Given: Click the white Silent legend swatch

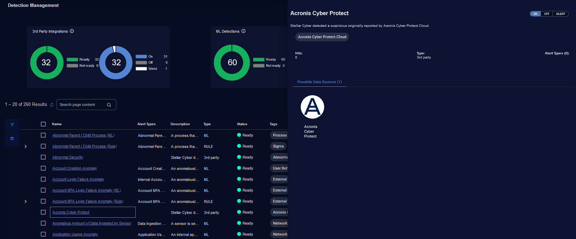Looking at the screenshot, I should [141, 69].
